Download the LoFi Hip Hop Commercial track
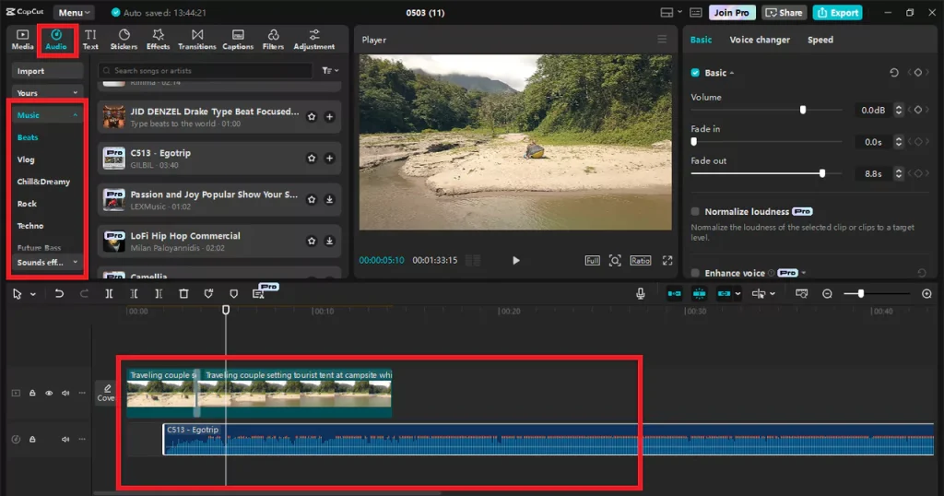This screenshot has height=496, width=944. (329, 241)
